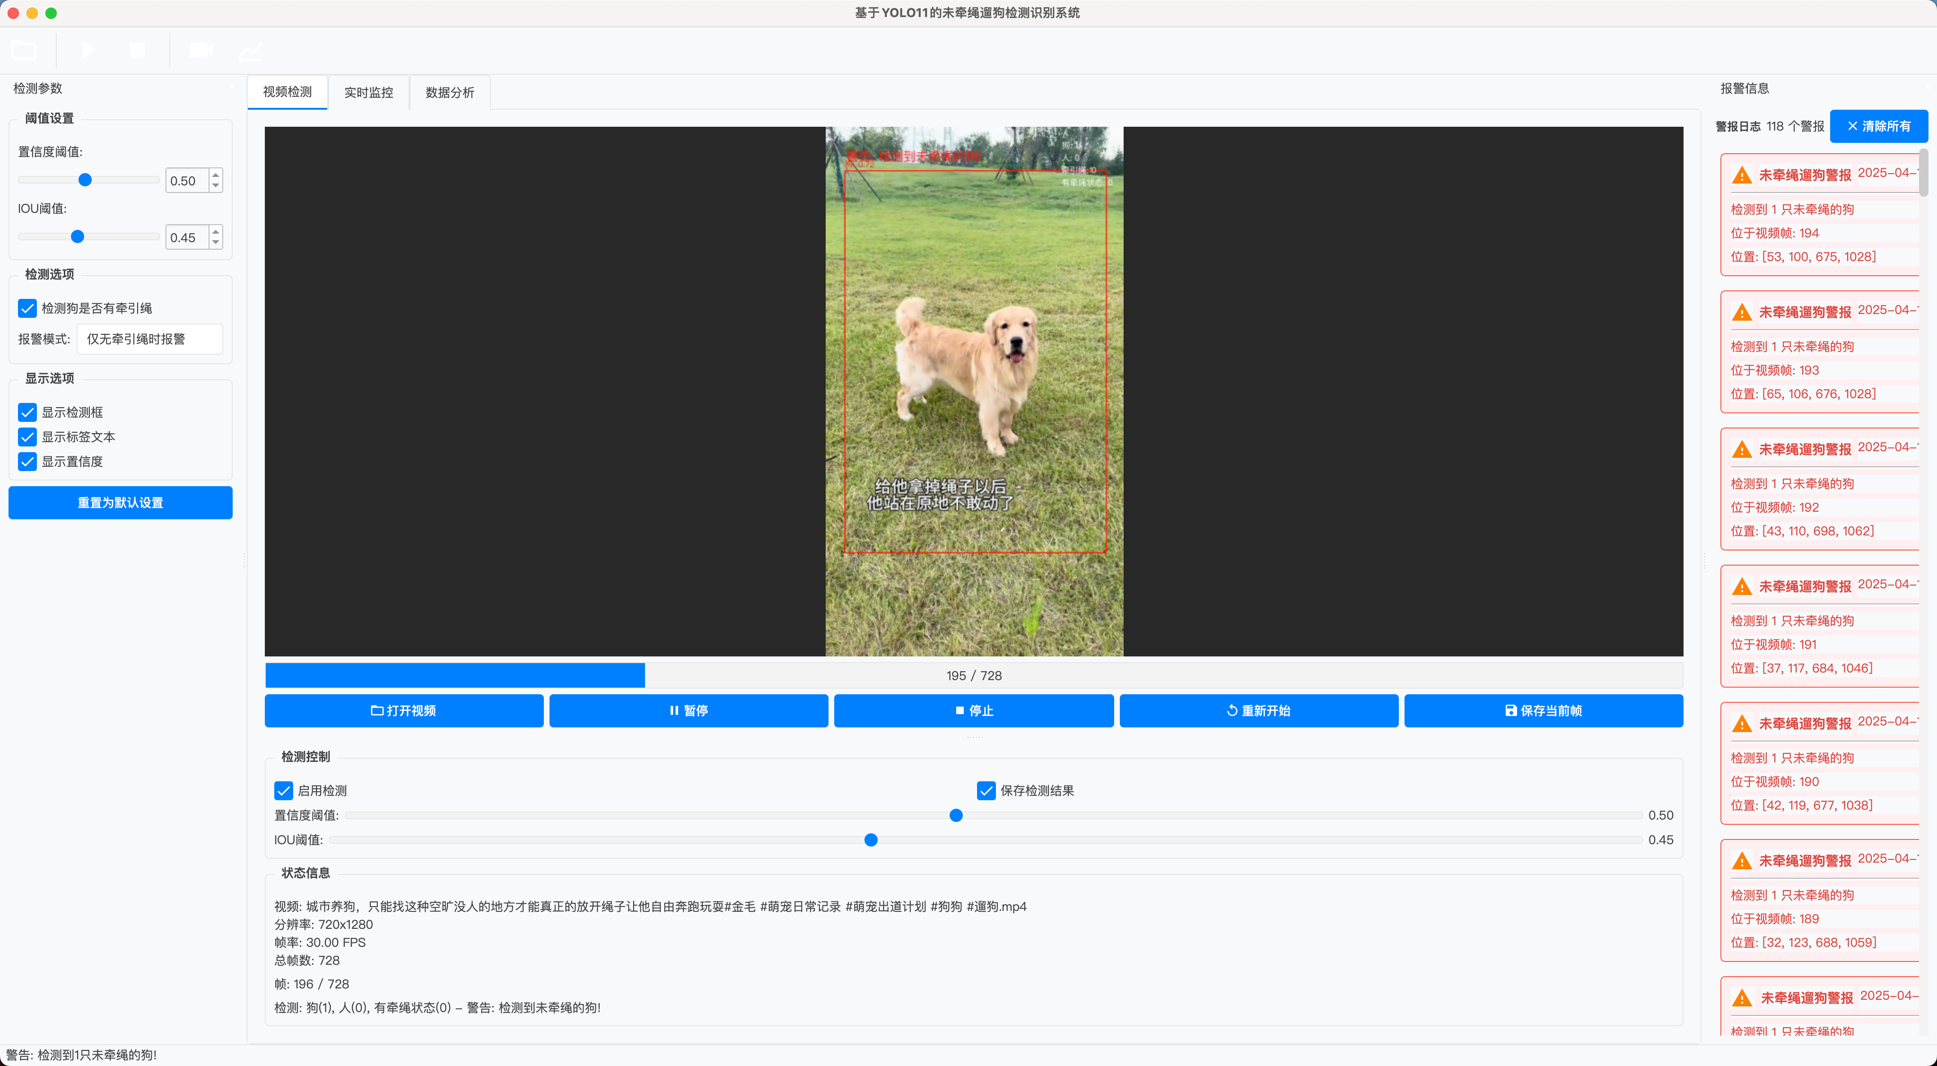Open the 数据分析 tab

(x=450, y=93)
